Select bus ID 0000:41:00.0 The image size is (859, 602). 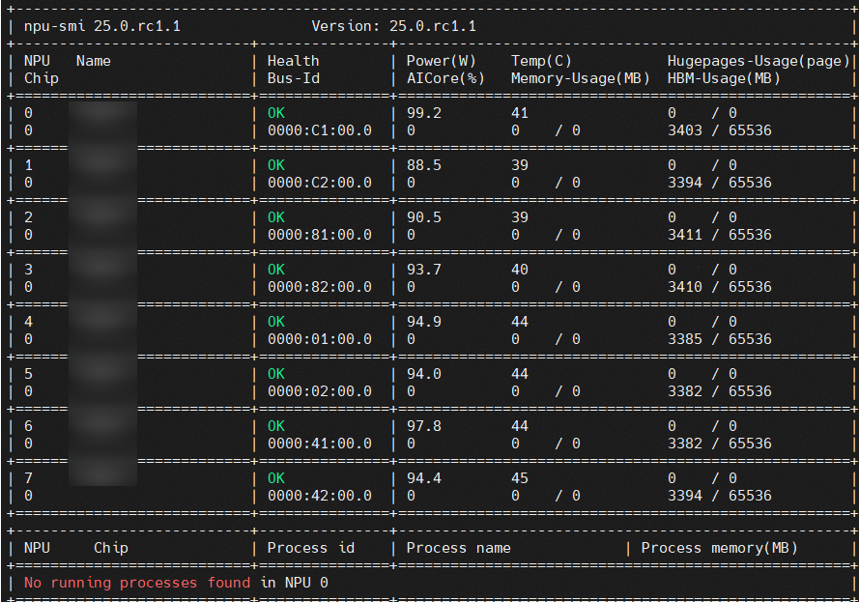click(319, 444)
